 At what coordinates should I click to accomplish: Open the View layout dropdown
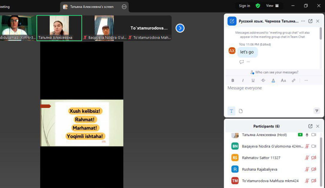coord(272,6)
